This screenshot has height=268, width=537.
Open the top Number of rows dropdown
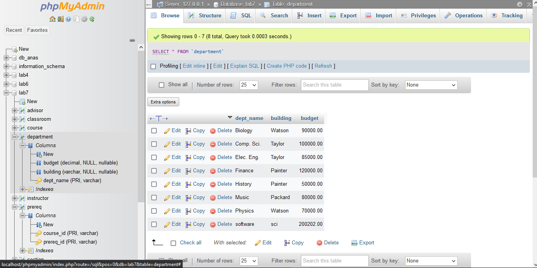pyautogui.click(x=249, y=85)
